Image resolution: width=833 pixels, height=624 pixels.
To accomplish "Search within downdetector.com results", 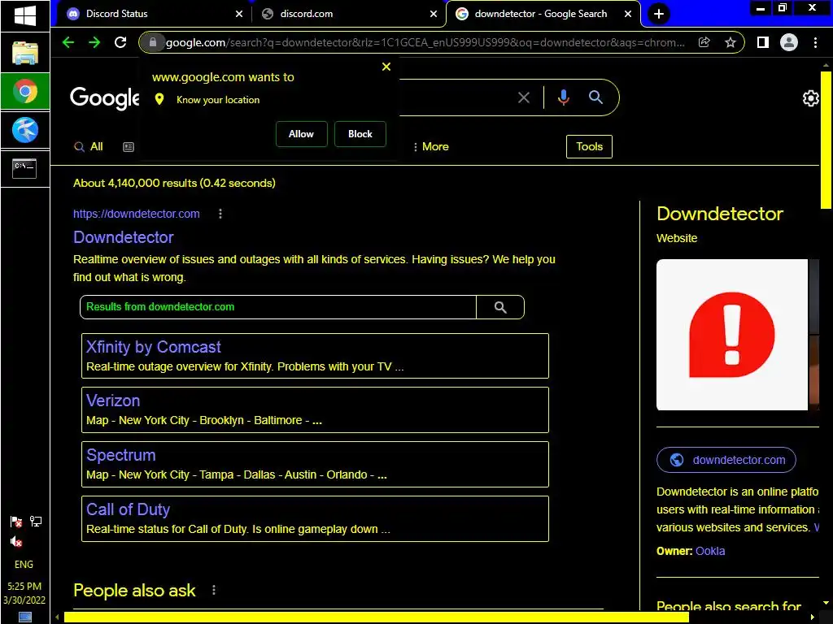I will 500,307.
